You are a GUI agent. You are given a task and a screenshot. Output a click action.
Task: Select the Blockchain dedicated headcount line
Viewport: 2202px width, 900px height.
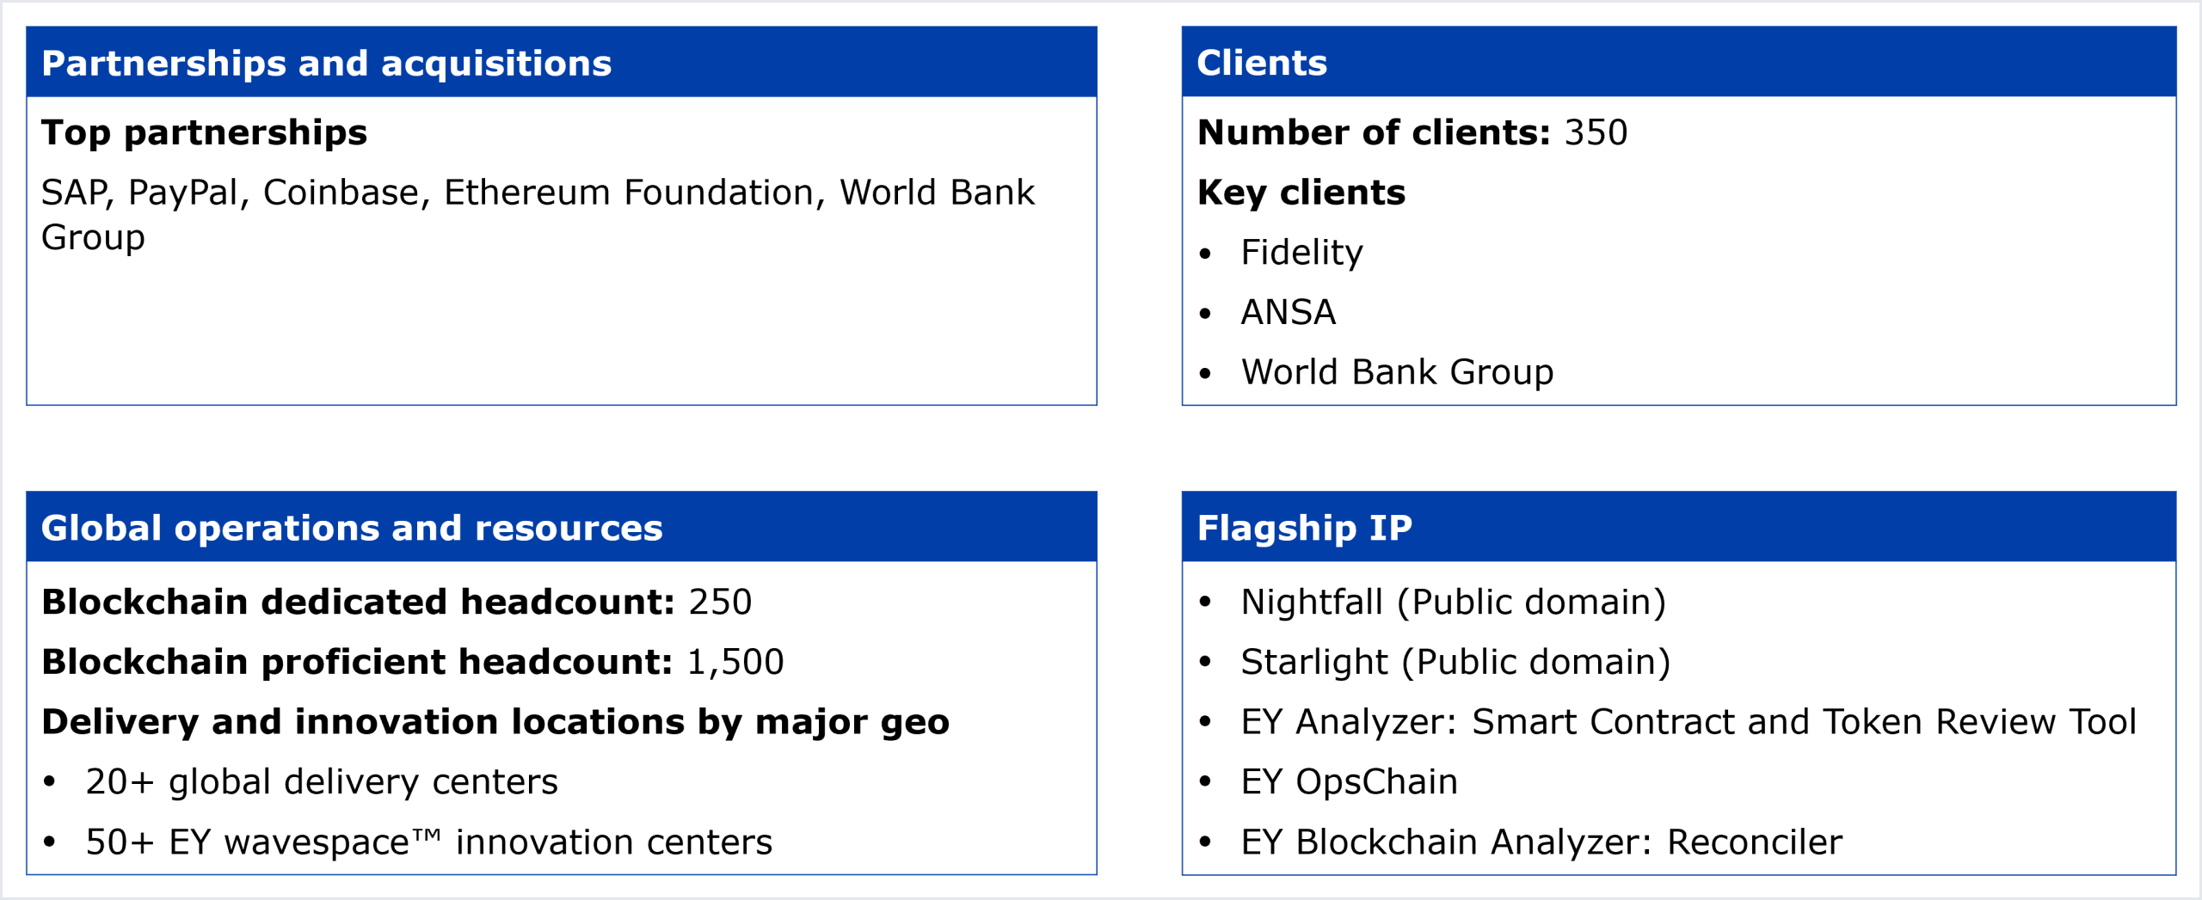(x=397, y=602)
